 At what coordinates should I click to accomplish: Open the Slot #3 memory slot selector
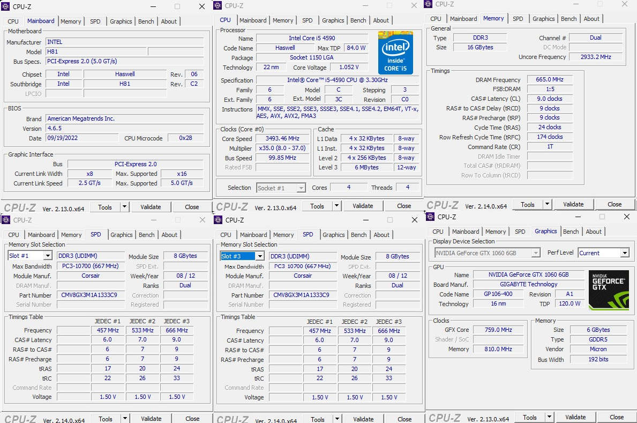click(x=242, y=255)
